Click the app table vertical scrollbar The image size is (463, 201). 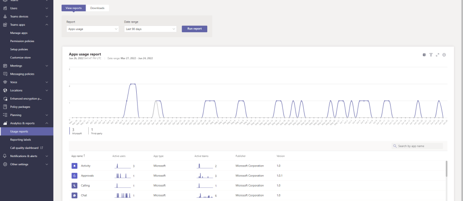click(446, 169)
